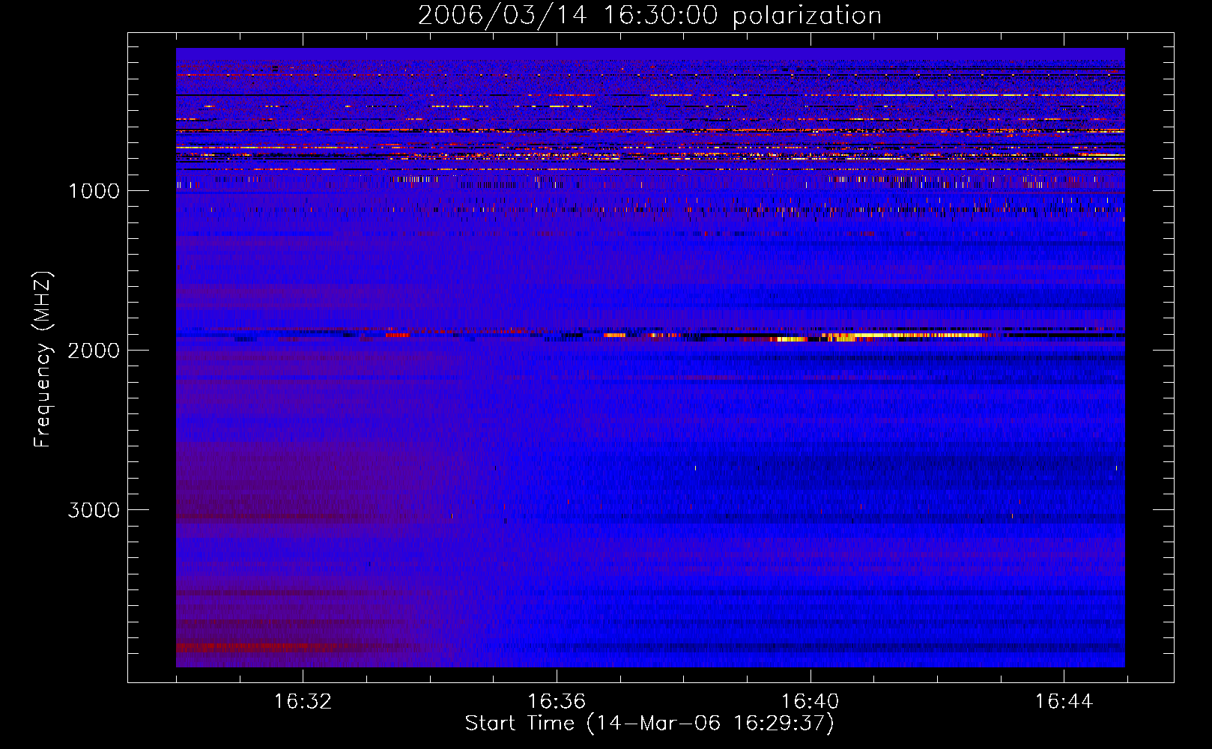Select the 'Start Time (14-Mar-06 16:29:37)' label
Viewport: 1212px width, 749px height.
pyautogui.click(x=649, y=724)
